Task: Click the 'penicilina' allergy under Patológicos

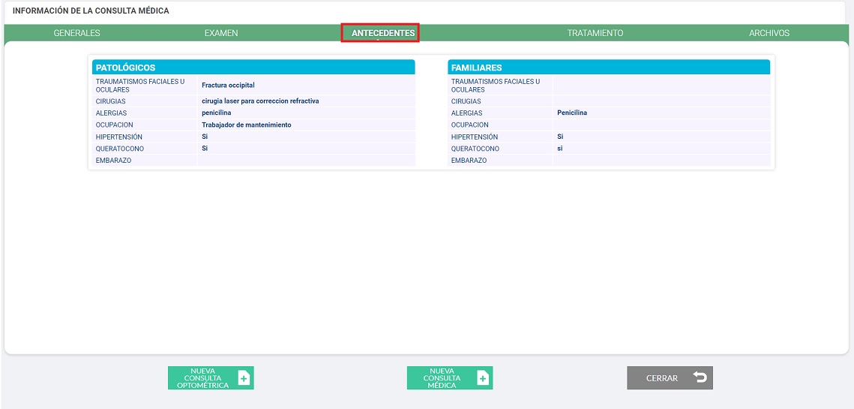Action: click(x=216, y=113)
